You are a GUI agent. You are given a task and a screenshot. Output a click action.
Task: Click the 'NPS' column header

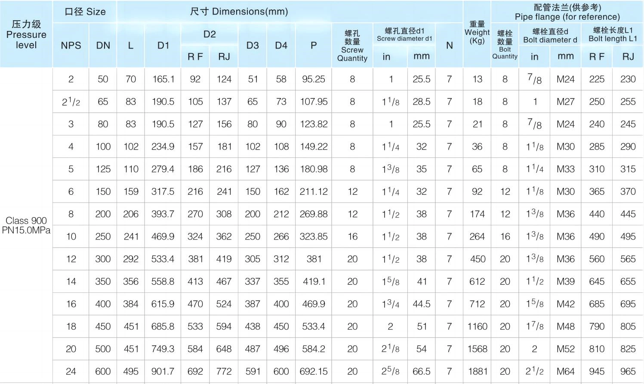(71, 45)
